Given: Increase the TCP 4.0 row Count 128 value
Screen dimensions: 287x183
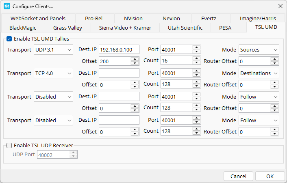Looking at the screenshot, I should [x=197, y=82].
